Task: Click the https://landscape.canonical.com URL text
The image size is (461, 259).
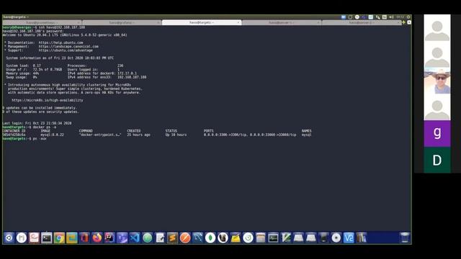Action: point(68,46)
